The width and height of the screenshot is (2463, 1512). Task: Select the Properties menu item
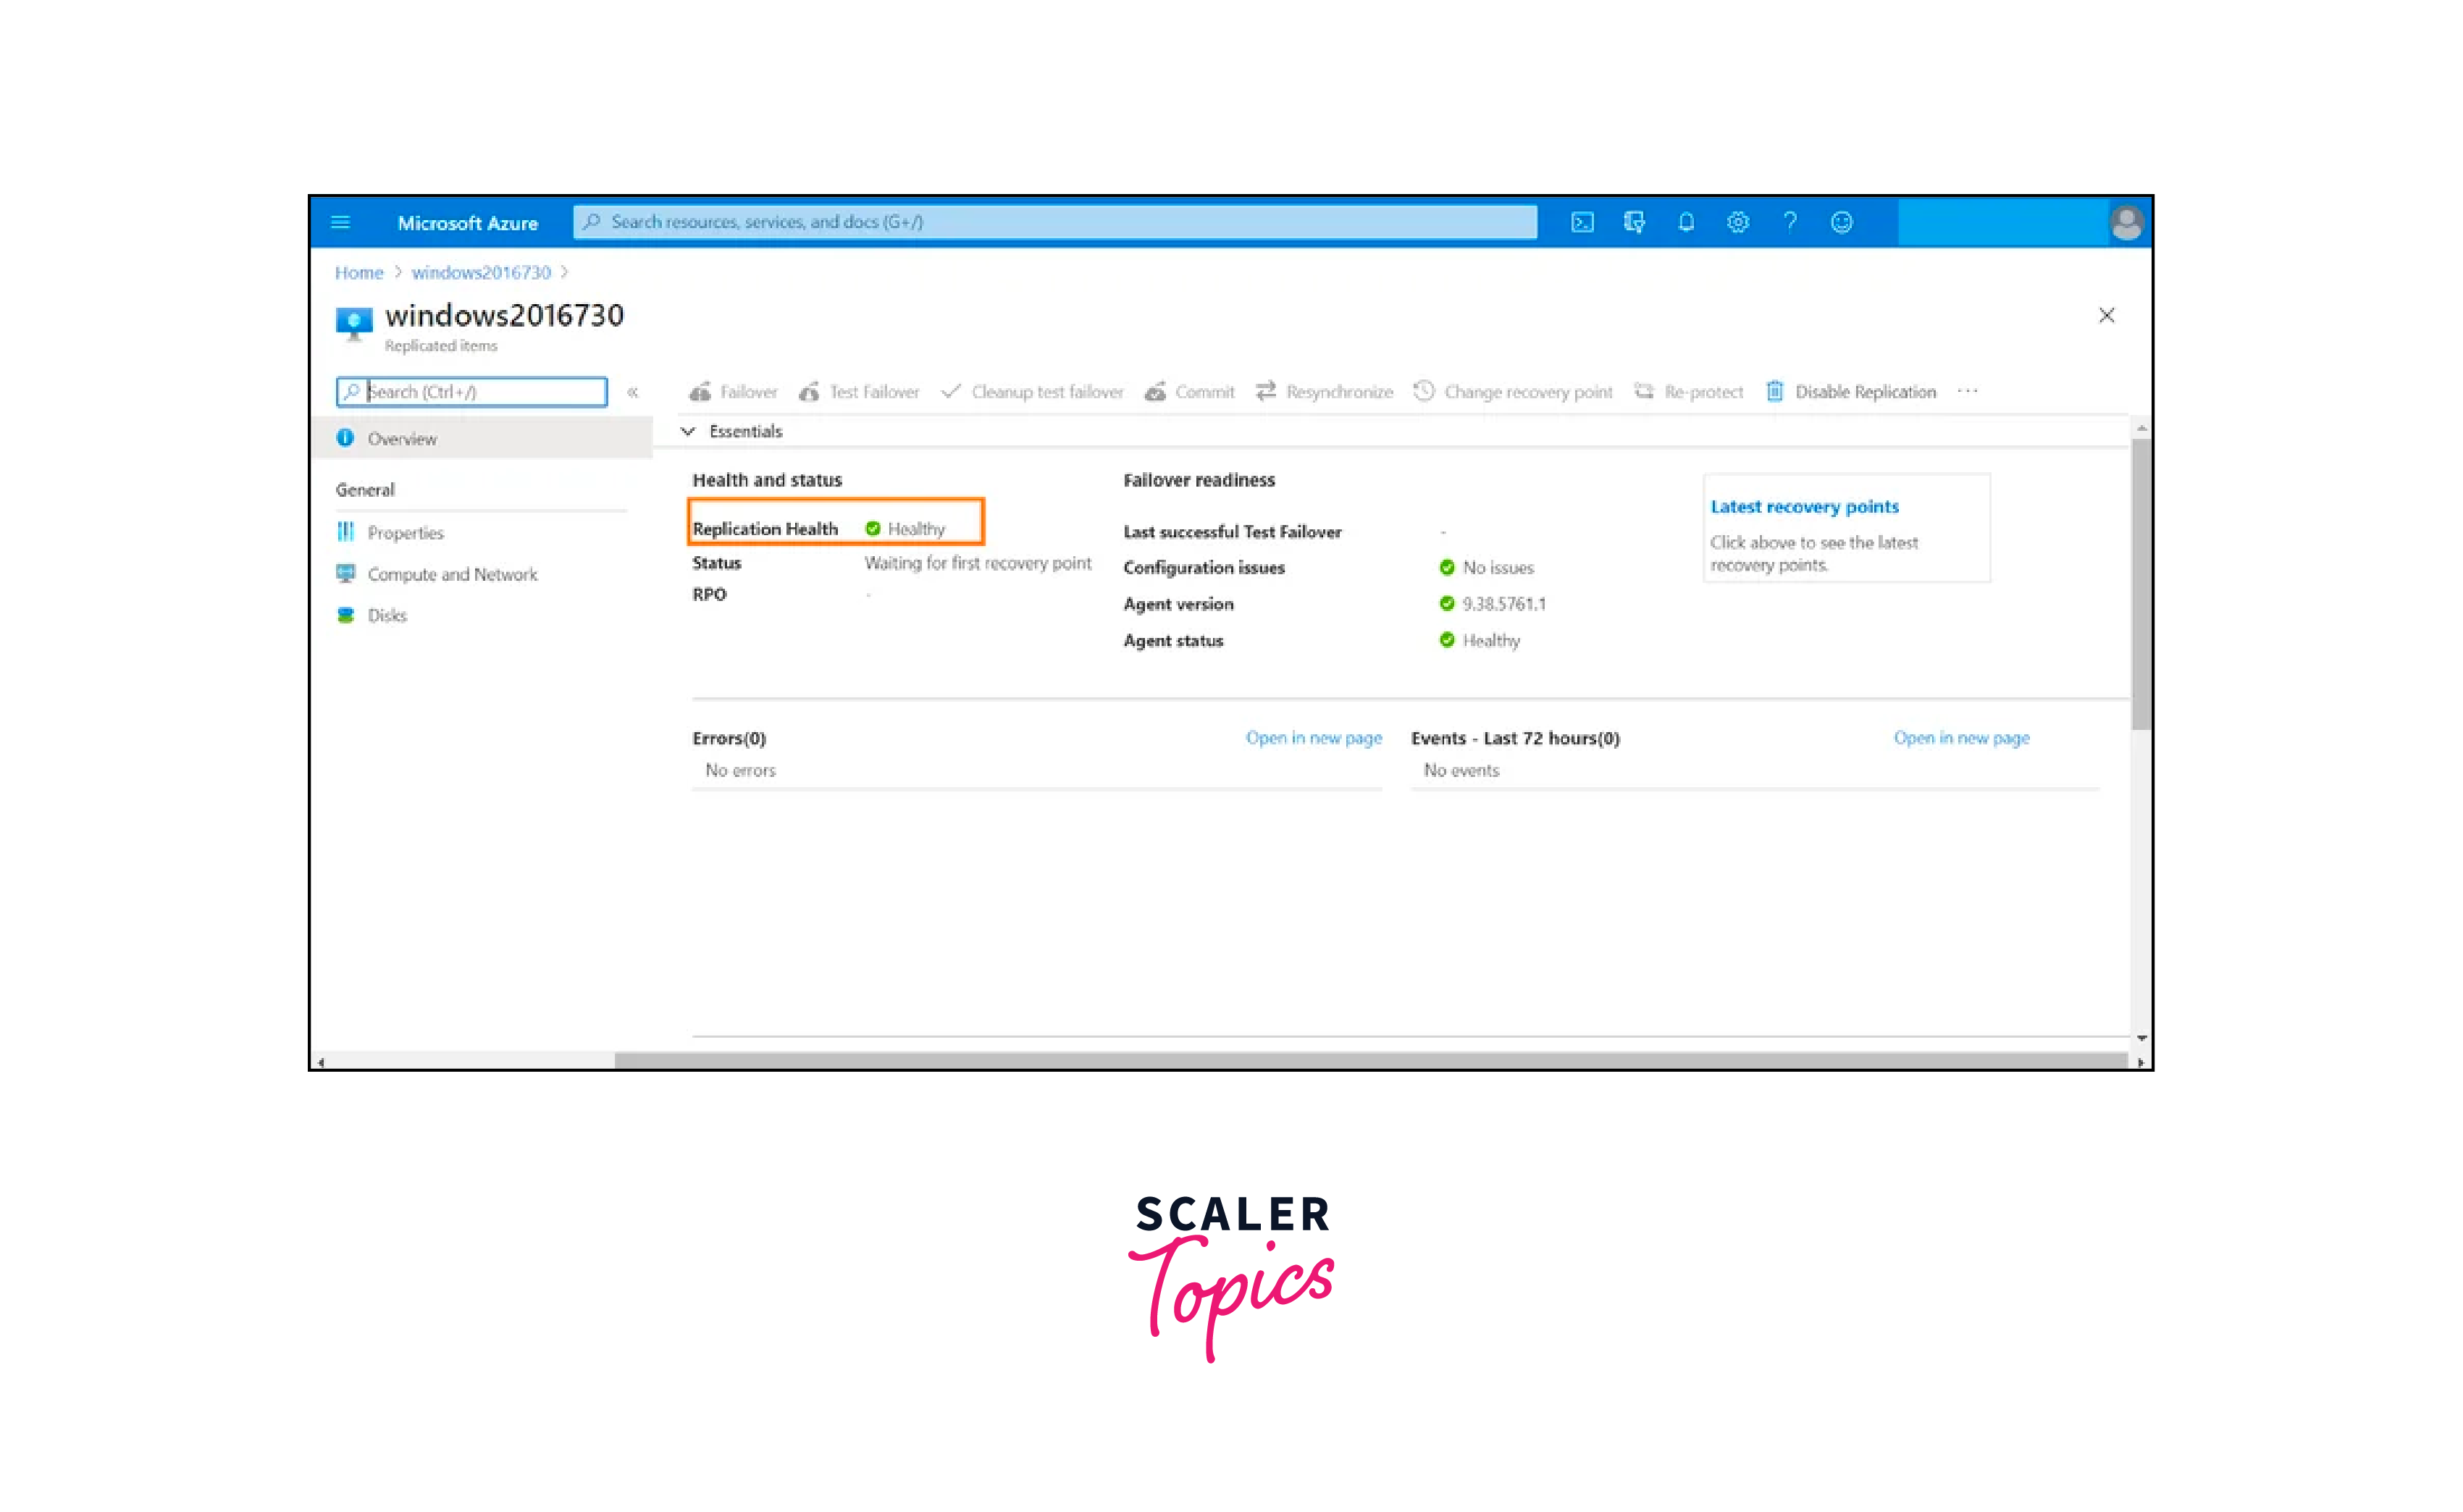point(405,533)
